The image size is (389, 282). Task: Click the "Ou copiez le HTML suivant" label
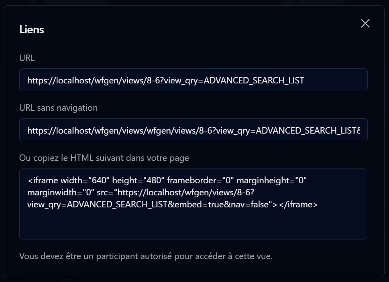point(104,158)
